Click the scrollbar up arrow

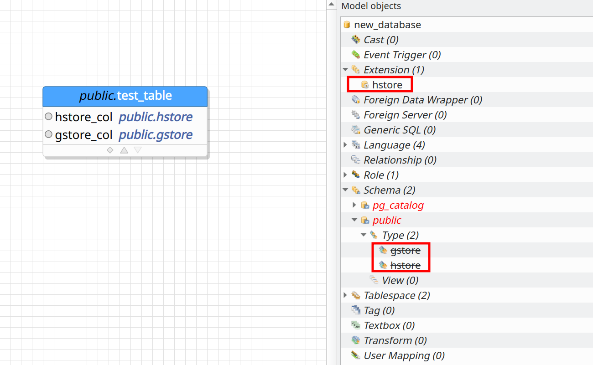331,4
